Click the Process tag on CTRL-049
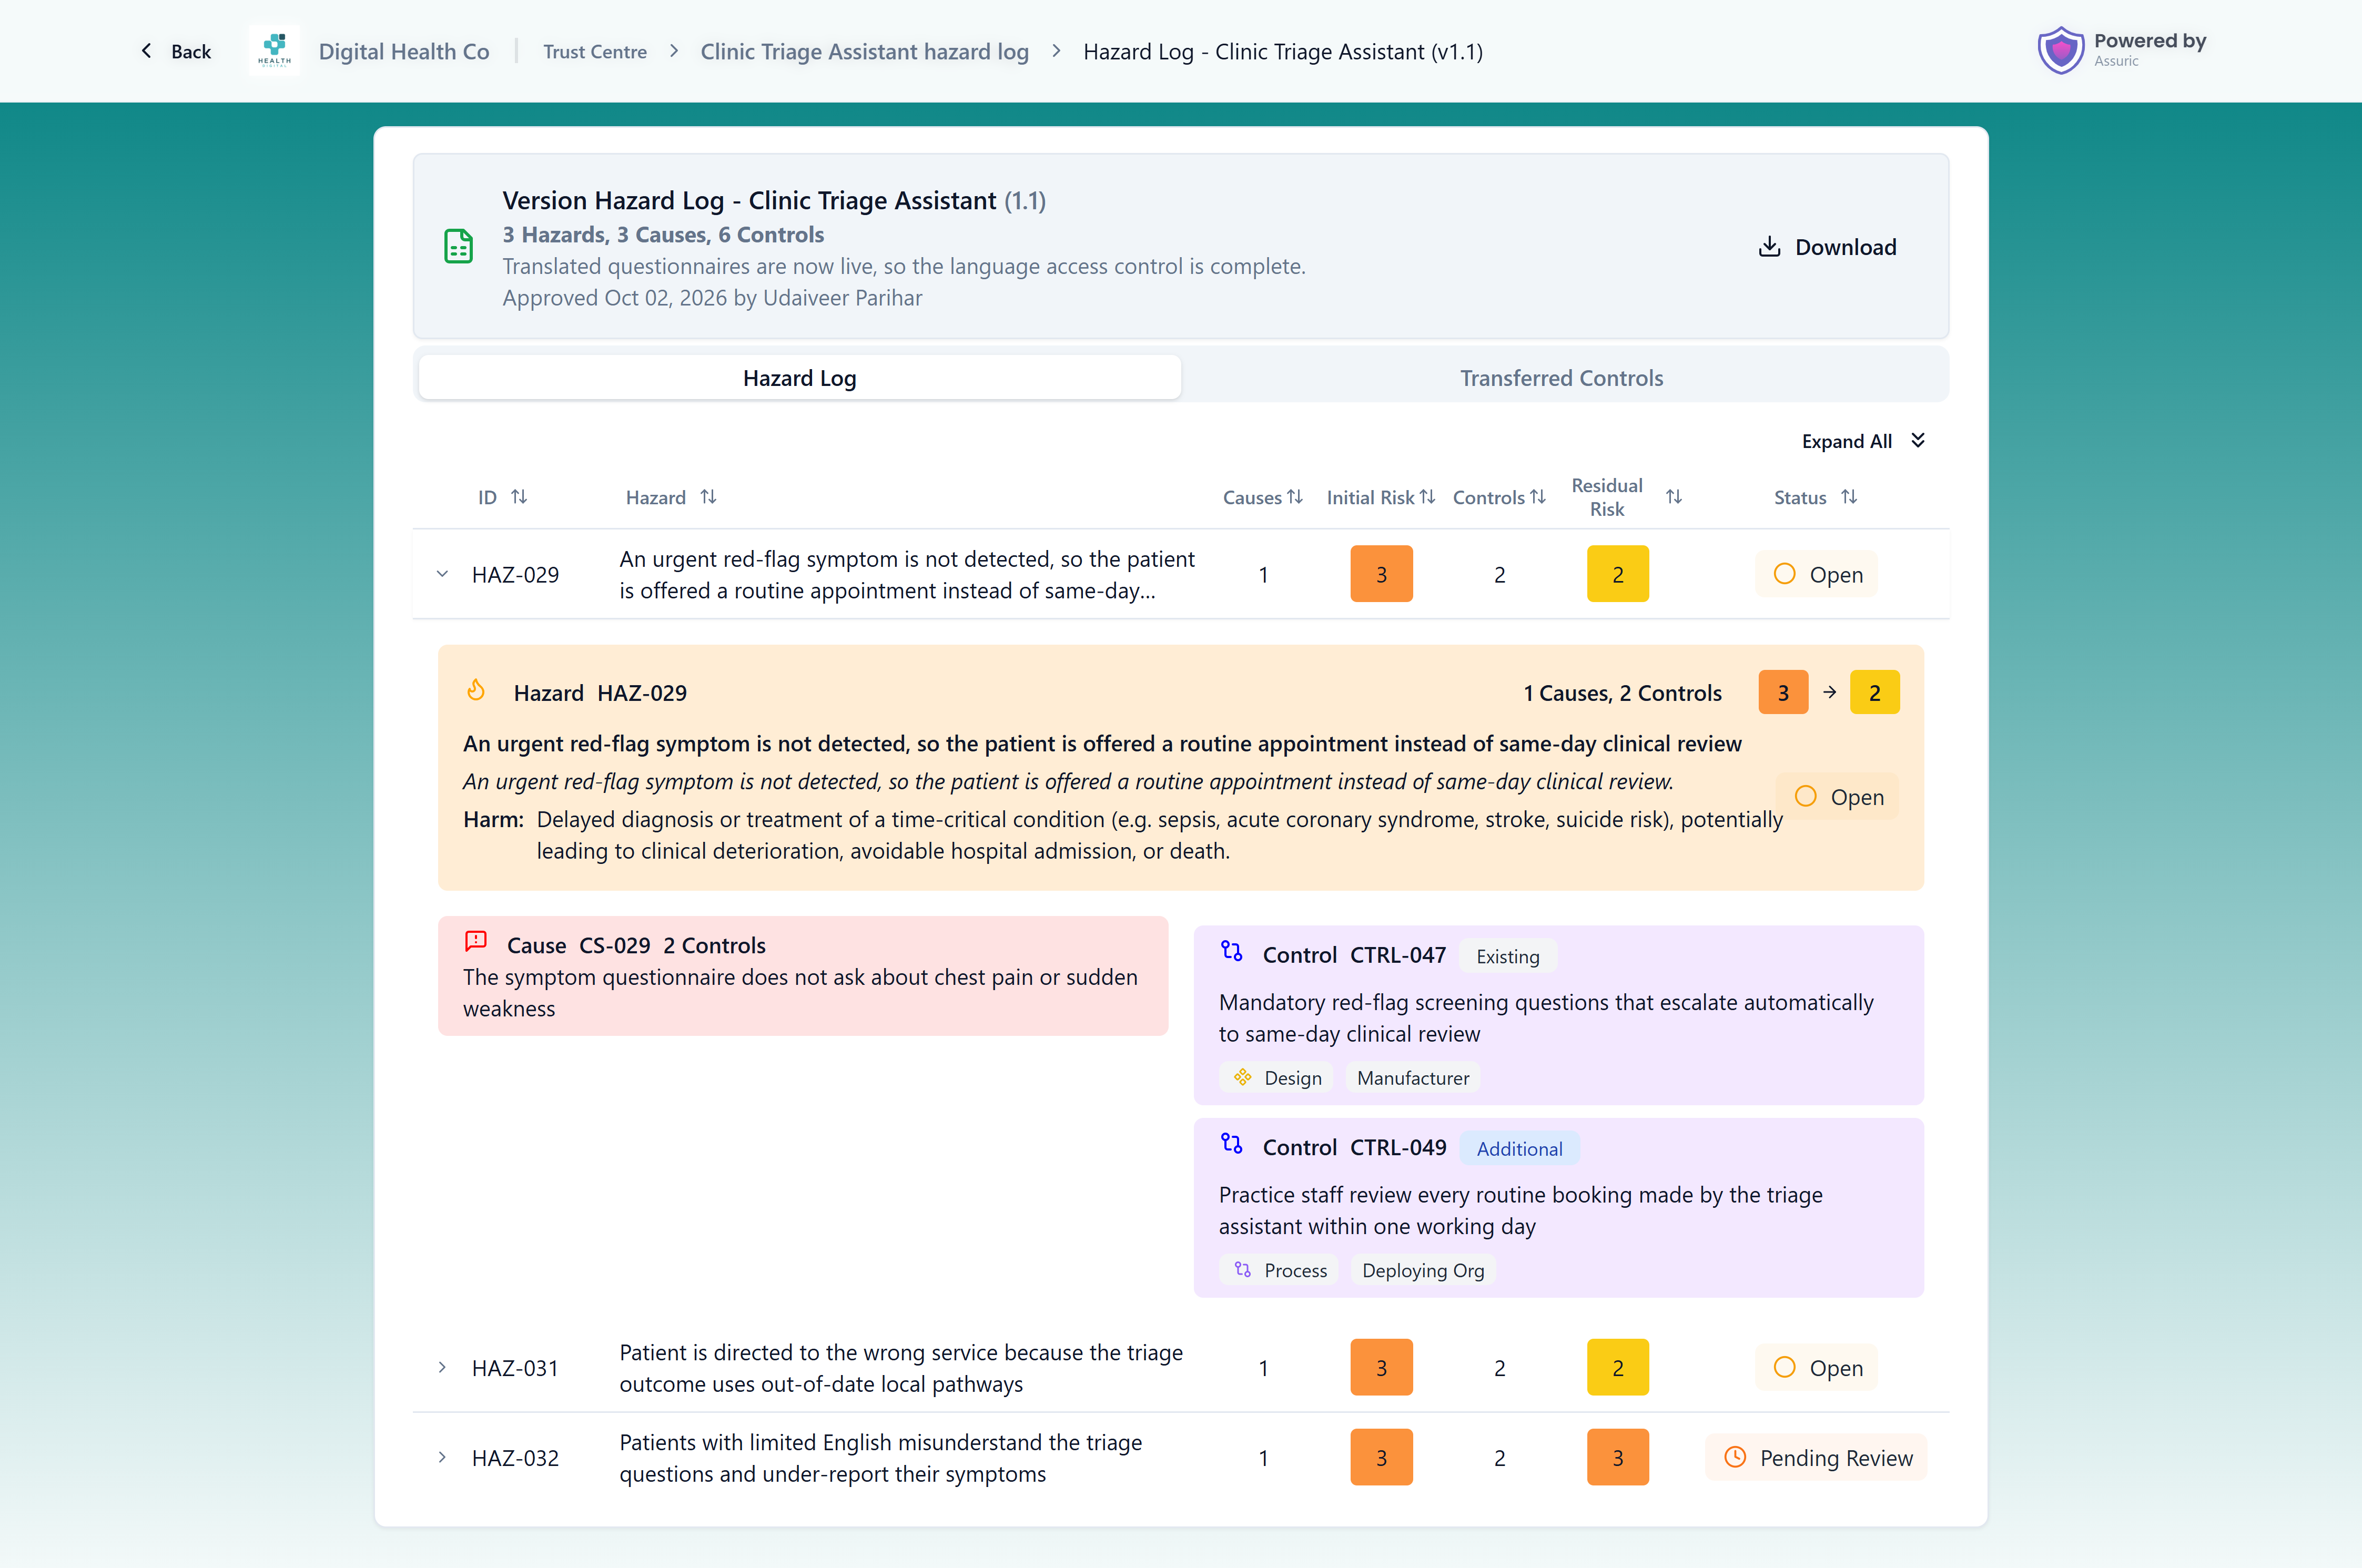This screenshot has width=2362, height=1568. pyautogui.click(x=1280, y=1270)
